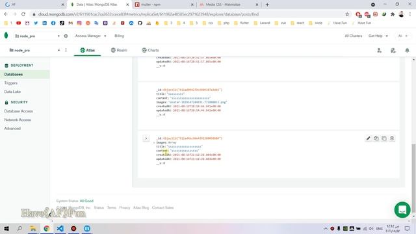Select Databases in the sidebar
Viewport: 416px width, 234px height.
coord(25,74)
